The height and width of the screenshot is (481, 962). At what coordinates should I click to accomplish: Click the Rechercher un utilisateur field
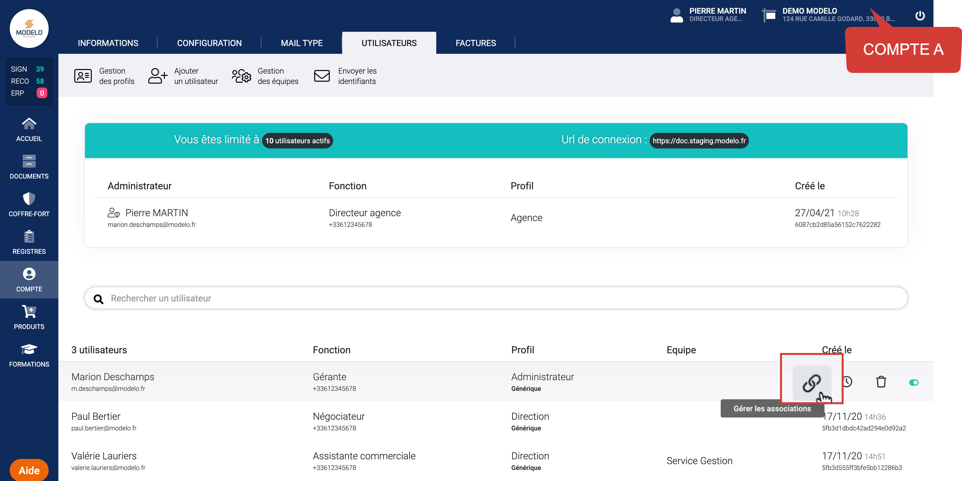[x=496, y=298]
